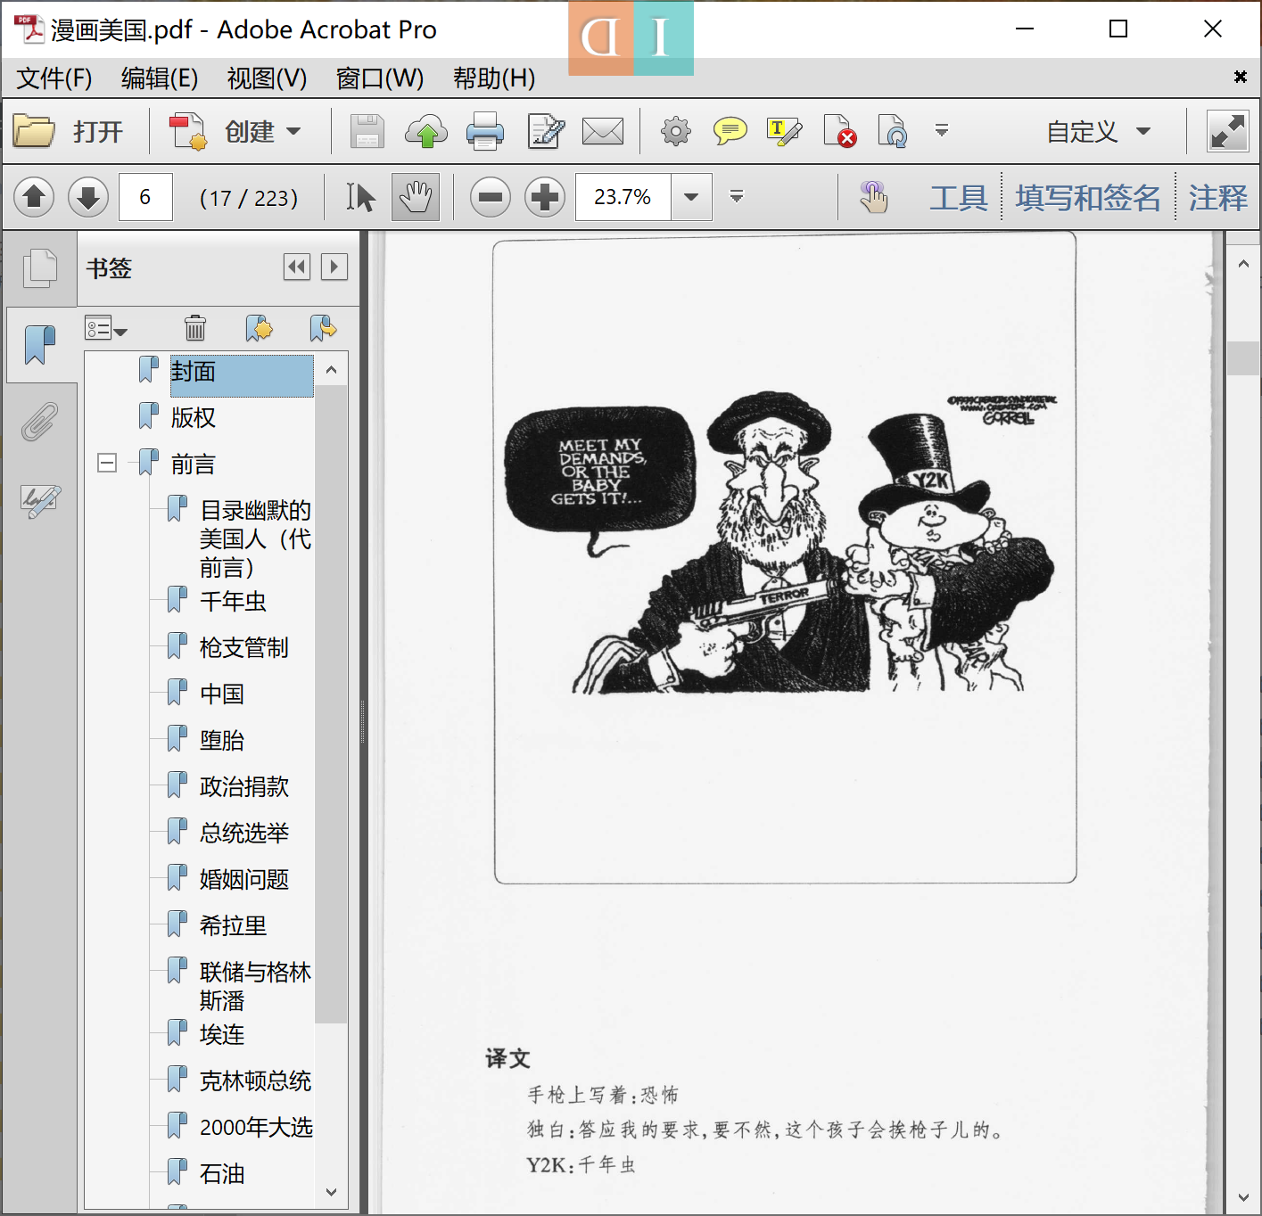Screen dimensions: 1262x1216
Task: Click the 创建 button label
Action: [x=250, y=132]
